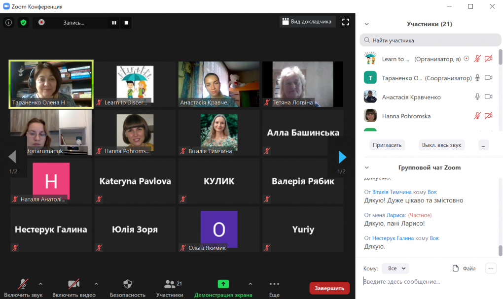Switch to speaker view (Вид докладчика)
The width and height of the screenshot is (503, 299).
point(307,22)
